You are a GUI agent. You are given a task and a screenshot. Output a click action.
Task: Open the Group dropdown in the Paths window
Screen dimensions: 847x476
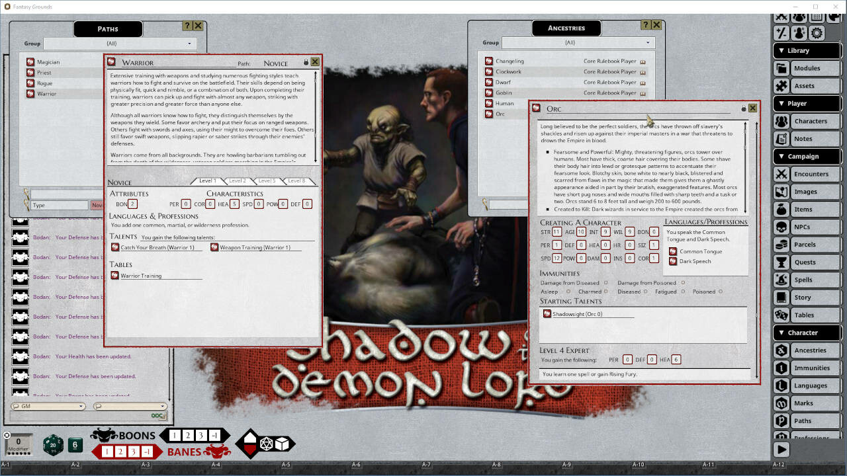click(190, 43)
